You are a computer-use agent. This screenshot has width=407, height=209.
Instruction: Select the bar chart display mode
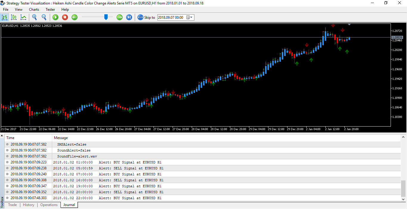pyautogui.click(x=4, y=17)
